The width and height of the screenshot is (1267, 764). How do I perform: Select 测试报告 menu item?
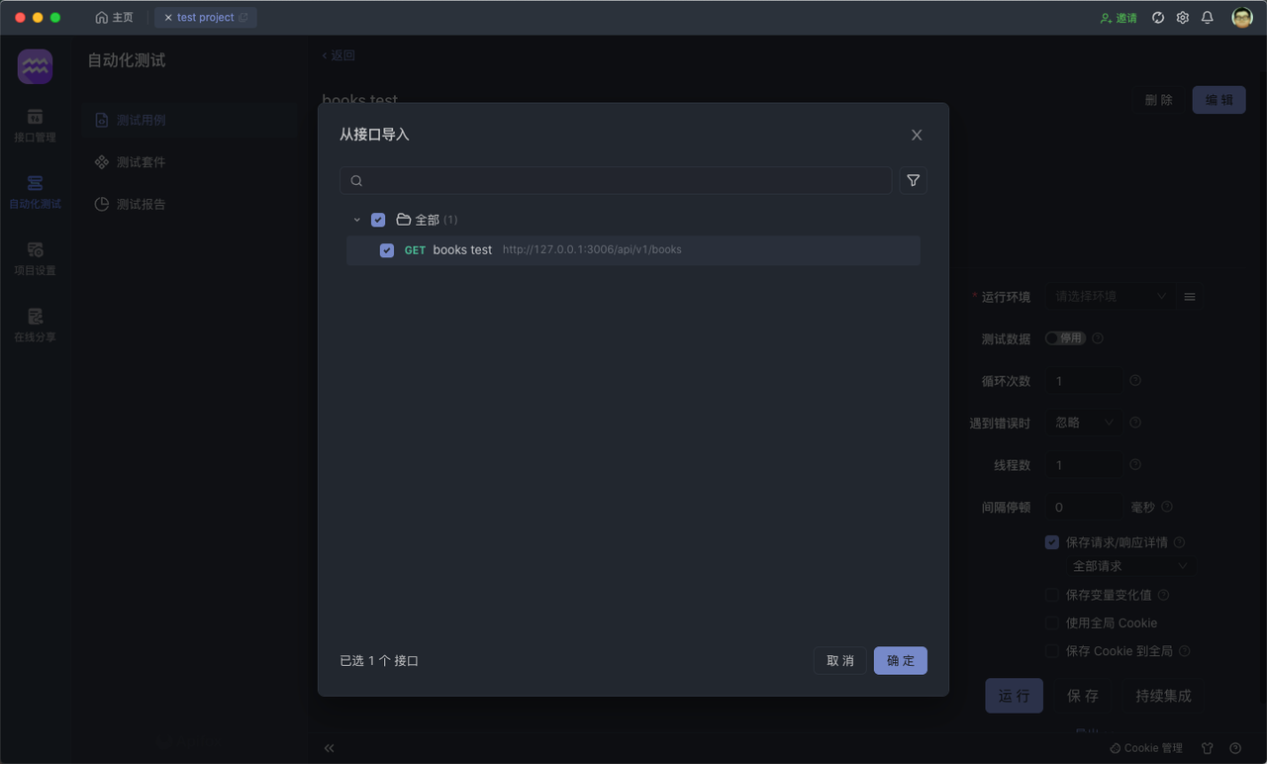pos(190,205)
